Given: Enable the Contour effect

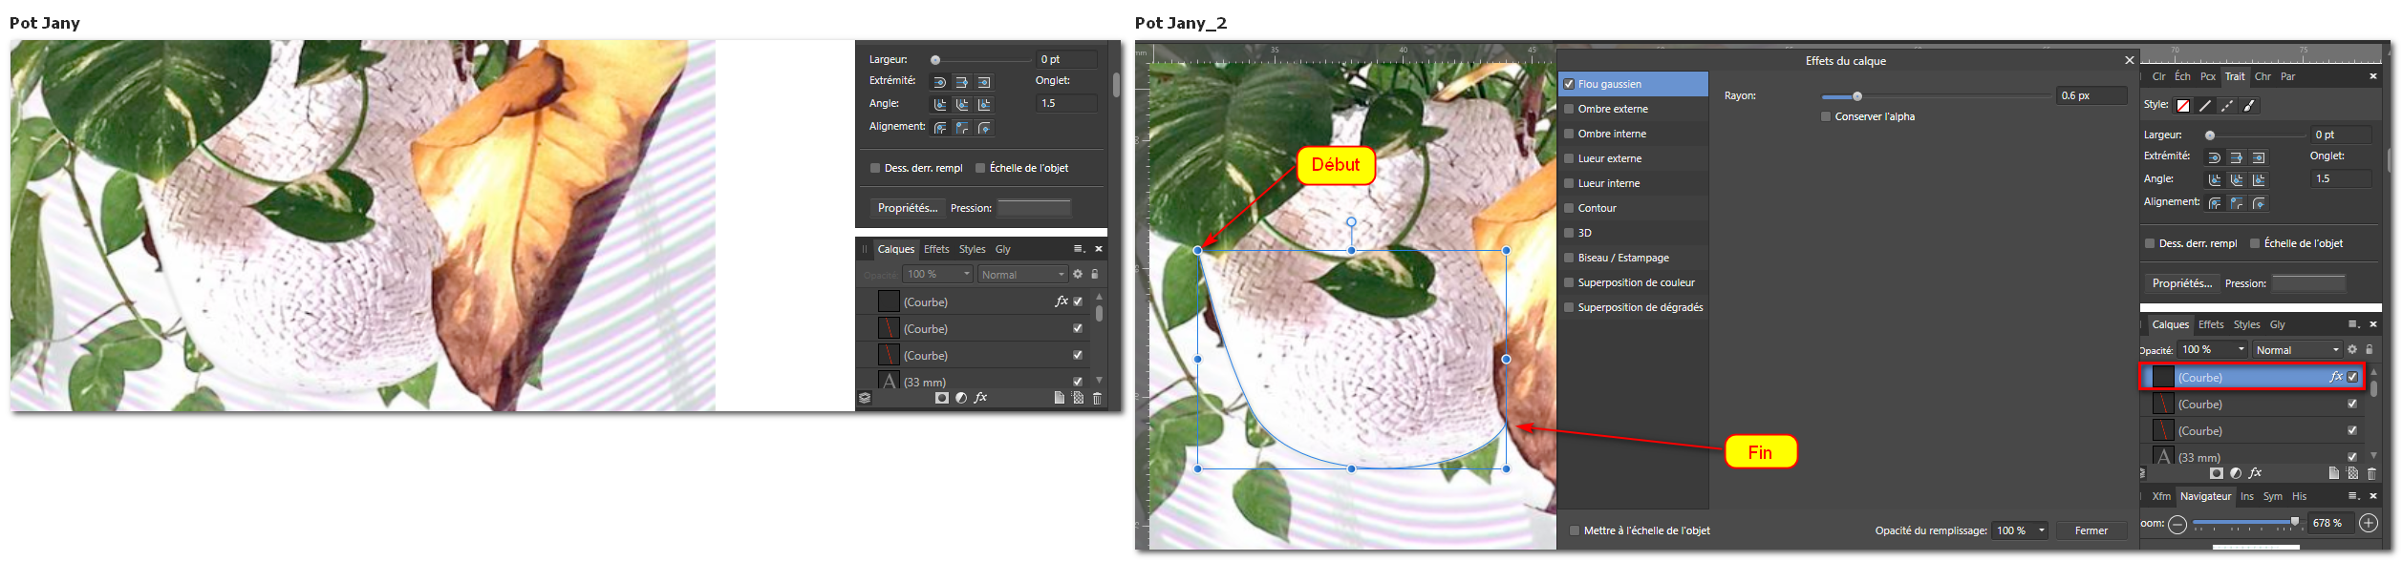Looking at the screenshot, I should click(1569, 208).
